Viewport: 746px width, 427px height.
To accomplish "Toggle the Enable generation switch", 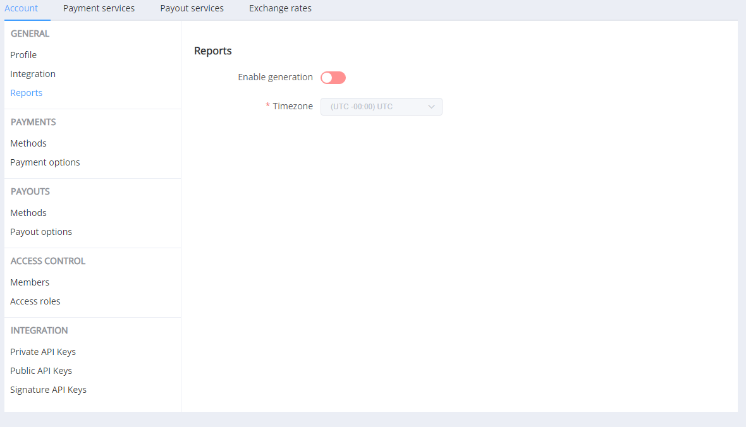I will (x=333, y=78).
